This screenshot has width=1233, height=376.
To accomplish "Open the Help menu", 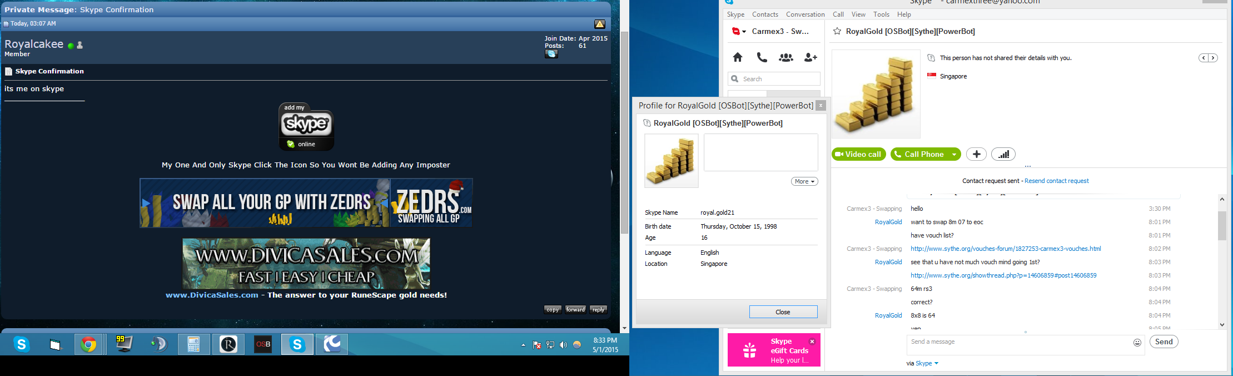I will click(x=904, y=14).
